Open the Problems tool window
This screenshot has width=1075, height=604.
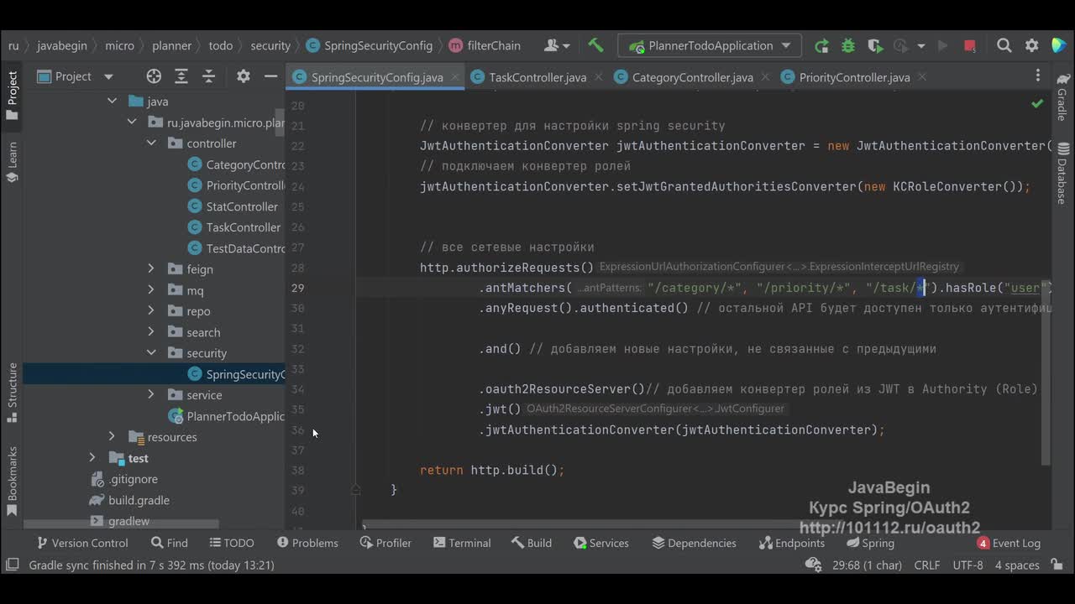(x=307, y=543)
